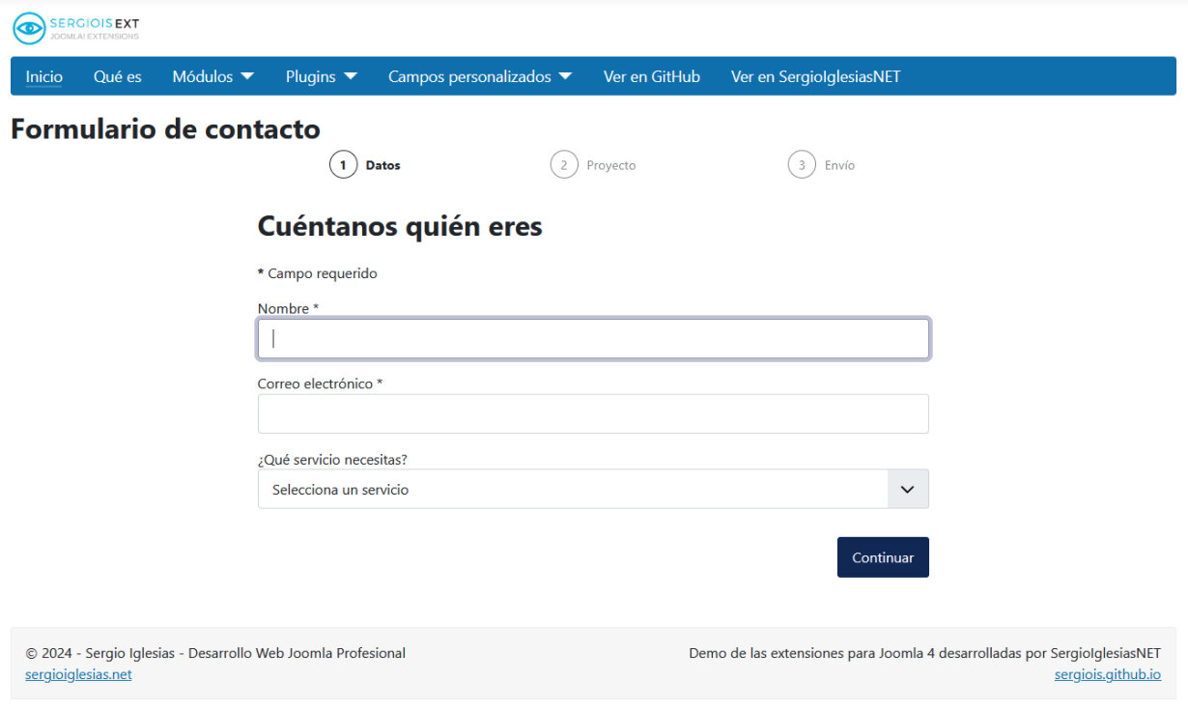Open Ver en SergioIglesiasNET menu item
This screenshot has height=710, width=1188.
(815, 76)
